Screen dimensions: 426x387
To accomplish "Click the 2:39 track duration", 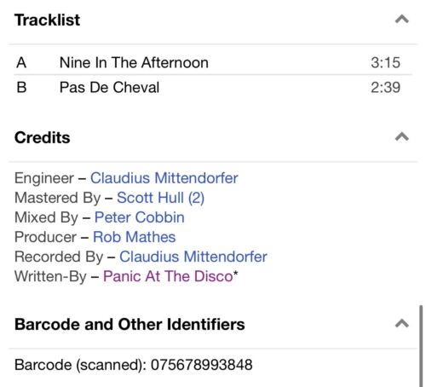I will coord(385,87).
